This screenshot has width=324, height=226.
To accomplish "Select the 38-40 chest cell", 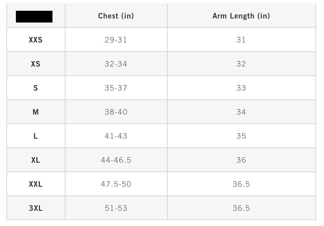I will (x=116, y=112).
